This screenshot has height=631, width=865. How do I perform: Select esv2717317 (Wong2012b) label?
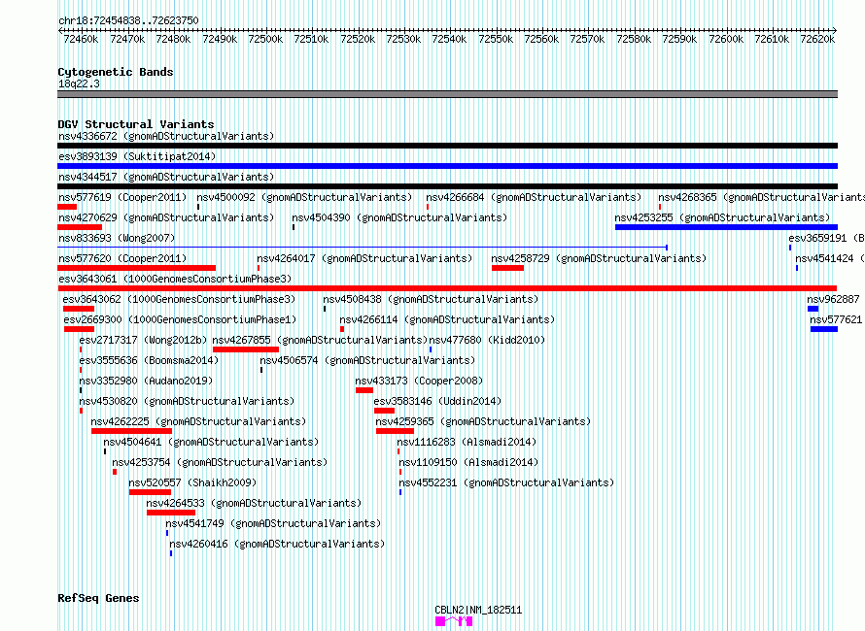144,340
